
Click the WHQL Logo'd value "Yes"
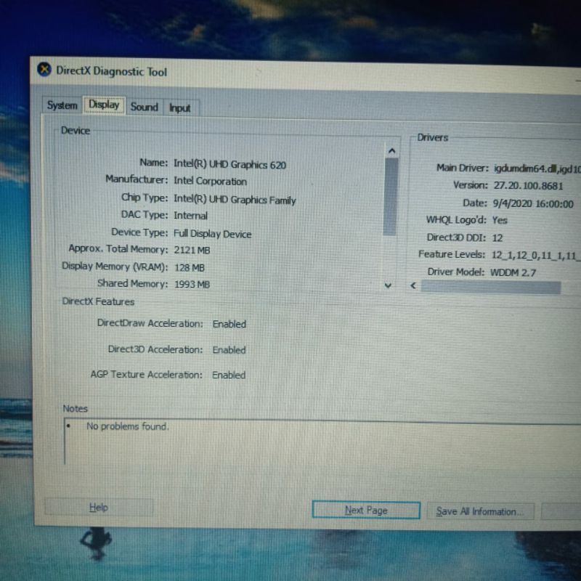[x=500, y=221]
